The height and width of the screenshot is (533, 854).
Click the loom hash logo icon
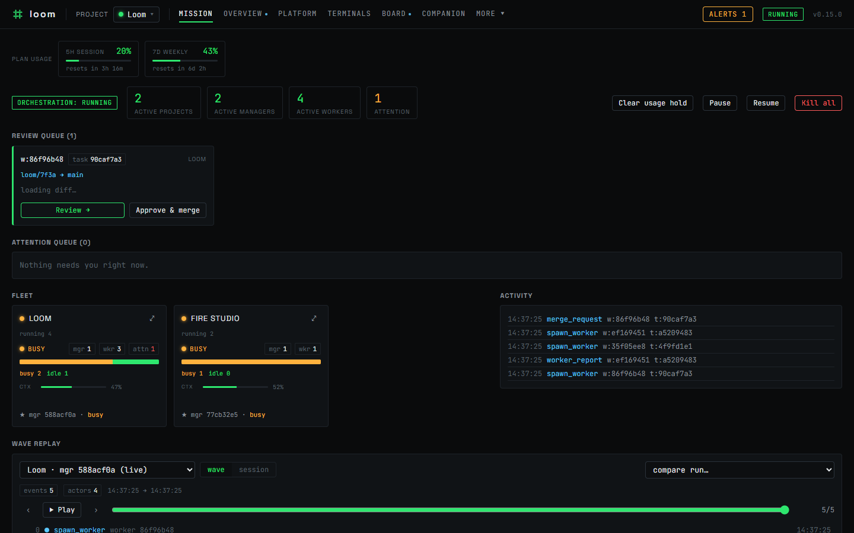click(x=18, y=14)
